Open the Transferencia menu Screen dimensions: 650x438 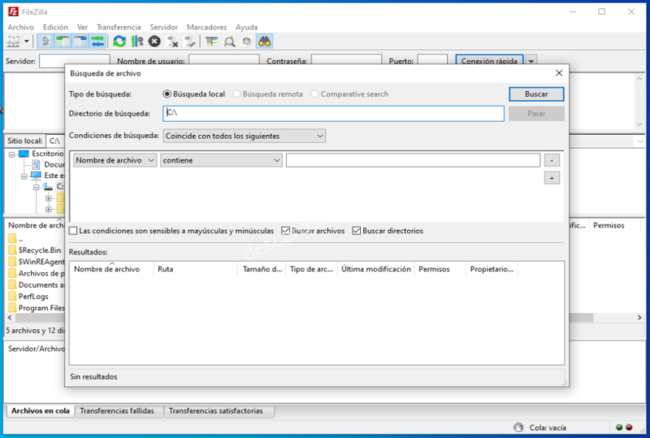click(x=119, y=27)
